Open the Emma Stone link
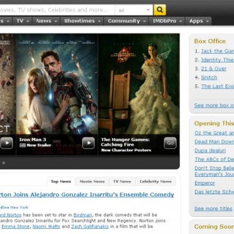 coord(16,226)
